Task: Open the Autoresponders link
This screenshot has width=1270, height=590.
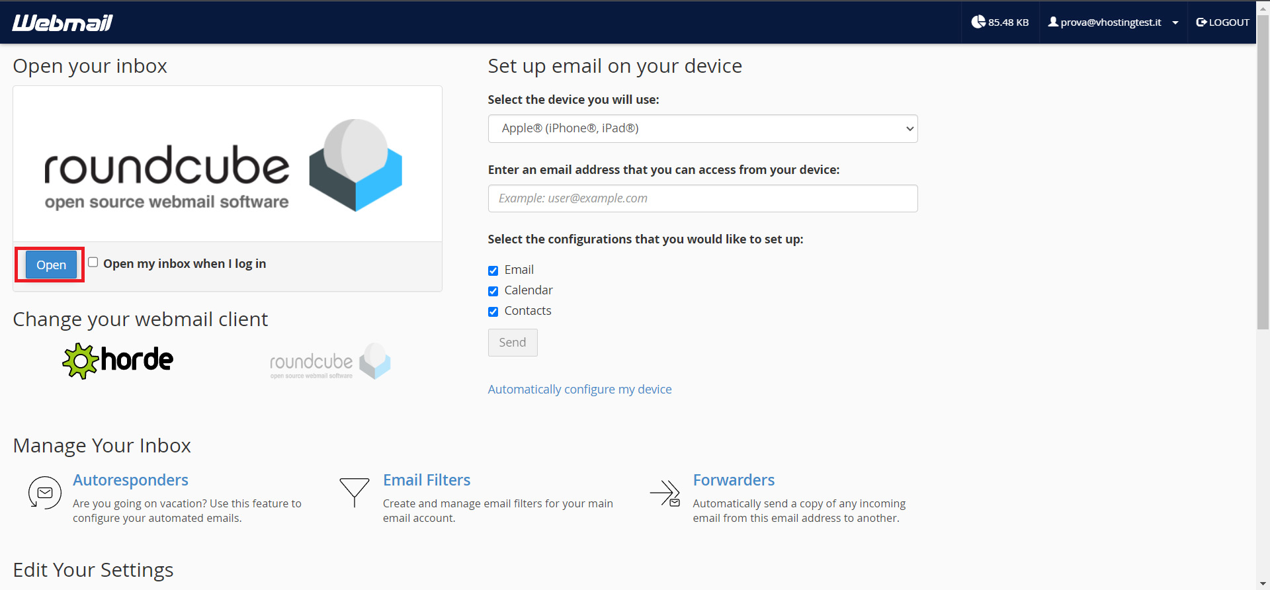Action: coord(130,480)
